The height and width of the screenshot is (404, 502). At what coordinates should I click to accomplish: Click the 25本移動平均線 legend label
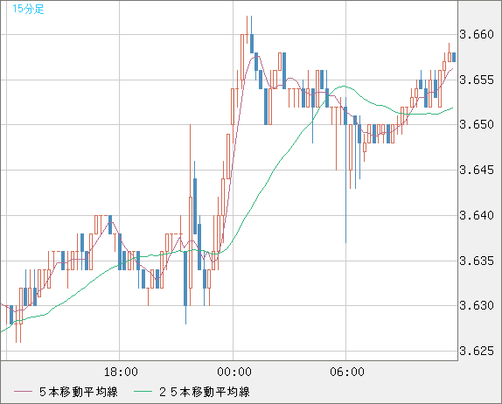tap(205, 392)
